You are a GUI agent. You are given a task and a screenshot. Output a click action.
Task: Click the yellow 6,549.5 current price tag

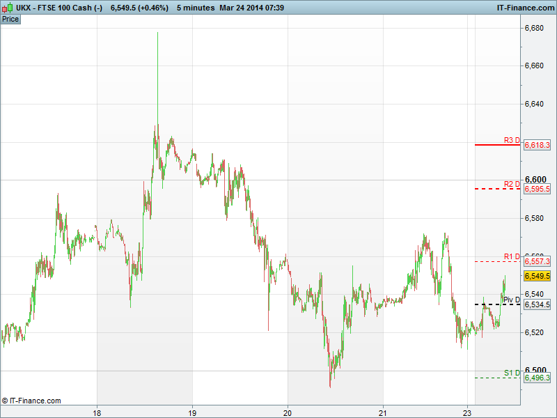coord(537,276)
